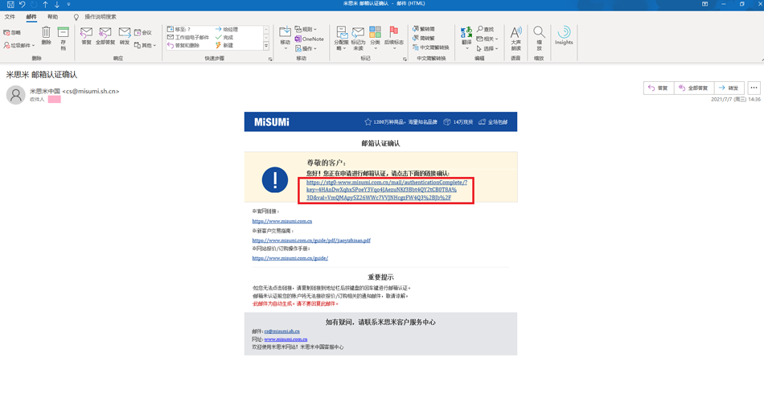The width and height of the screenshot is (764, 415).
Task: Click the 转发 (Forward) ribbon icon
Action: pyautogui.click(x=125, y=35)
